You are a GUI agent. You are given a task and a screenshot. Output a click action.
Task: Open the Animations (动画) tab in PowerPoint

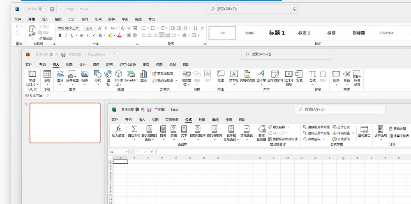pos(109,64)
